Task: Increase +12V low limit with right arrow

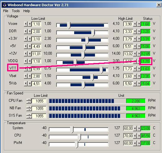Action: [30, 54]
